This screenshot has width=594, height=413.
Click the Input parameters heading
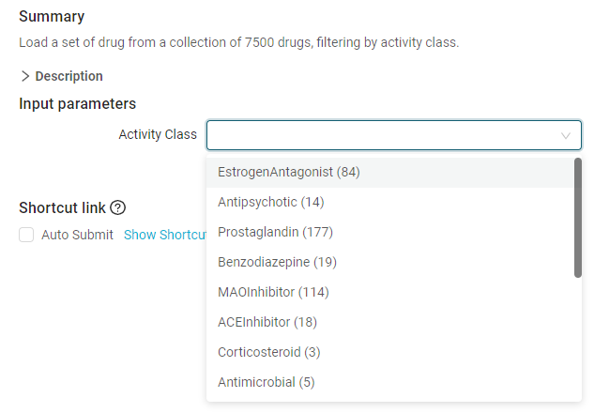click(x=77, y=103)
